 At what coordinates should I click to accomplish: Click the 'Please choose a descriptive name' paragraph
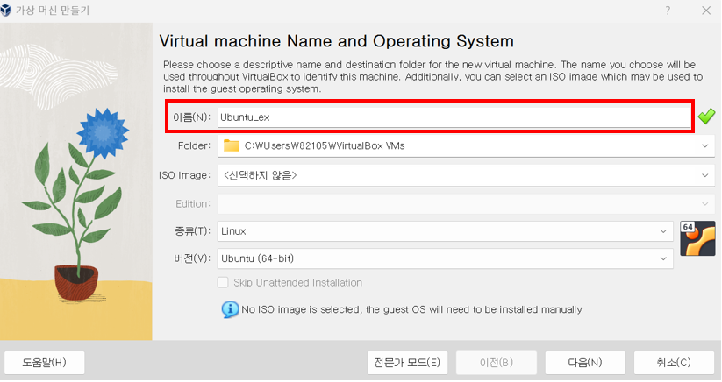(432, 77)
